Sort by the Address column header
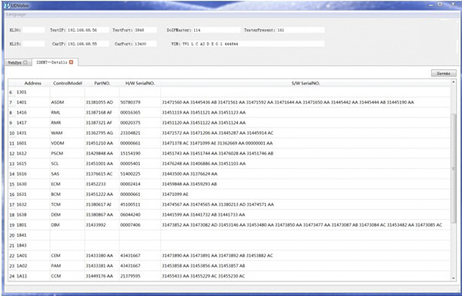 tap(32, 83)
